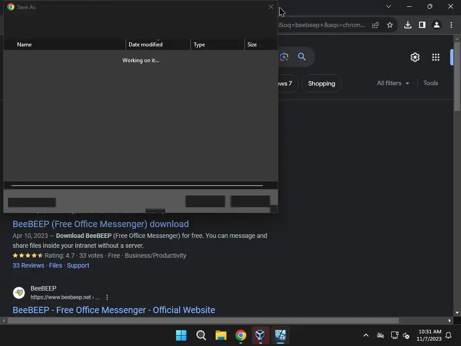This screenshot has height=346, width=461.
Task: Open taskbar Search
Action: [201, 335]
